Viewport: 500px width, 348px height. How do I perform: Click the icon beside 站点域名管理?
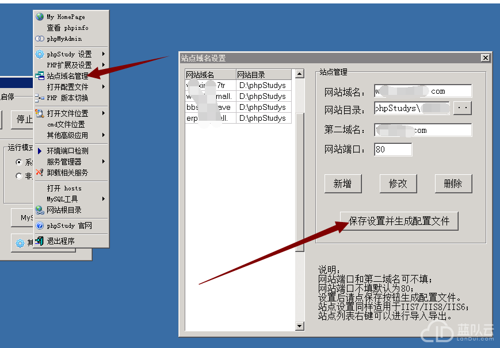pyautogui.click(x=40, y=76)
